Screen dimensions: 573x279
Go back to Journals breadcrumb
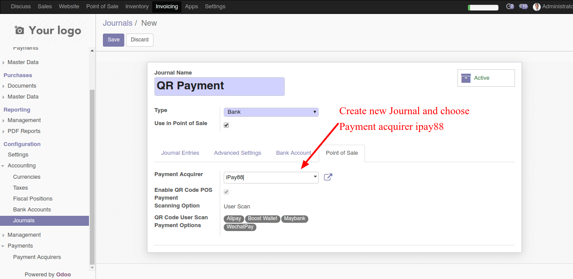pos(118,23)
